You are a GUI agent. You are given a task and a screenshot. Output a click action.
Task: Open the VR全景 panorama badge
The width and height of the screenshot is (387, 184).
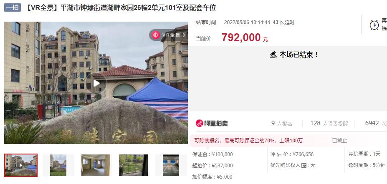pos(168,35)
